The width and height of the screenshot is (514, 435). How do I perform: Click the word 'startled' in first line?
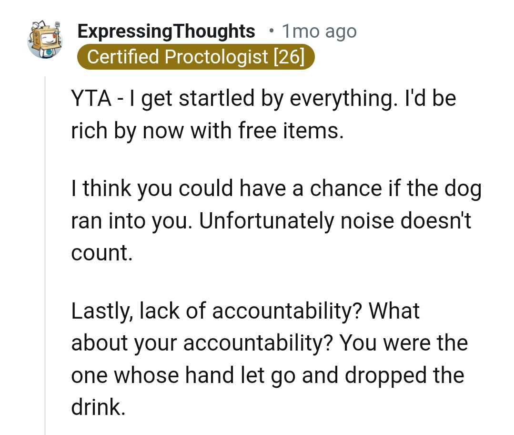click(x=216, y=98)
